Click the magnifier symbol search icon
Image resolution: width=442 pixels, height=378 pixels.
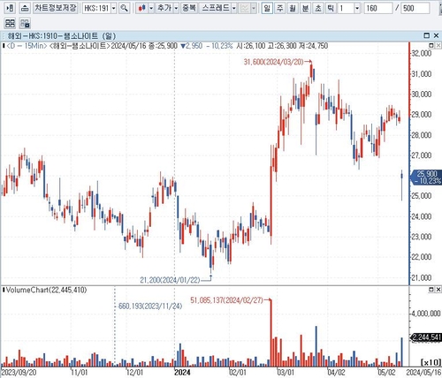(x=125, y=8)
